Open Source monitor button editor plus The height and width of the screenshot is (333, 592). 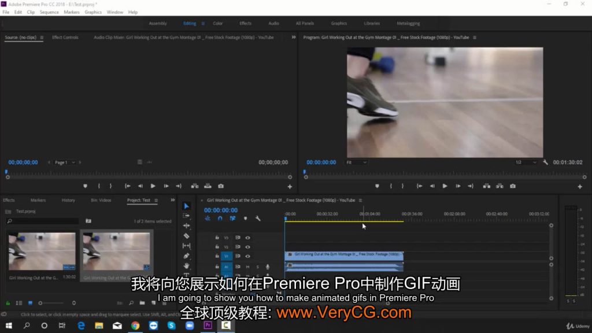(x=290, y=187)
